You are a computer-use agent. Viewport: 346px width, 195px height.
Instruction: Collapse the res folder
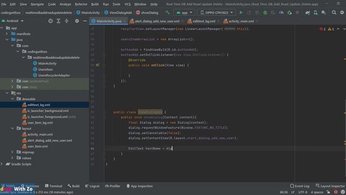point(7,93)
